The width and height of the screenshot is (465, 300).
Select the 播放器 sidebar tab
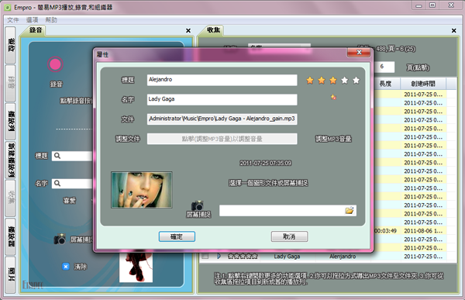click(x=11, y=236)
